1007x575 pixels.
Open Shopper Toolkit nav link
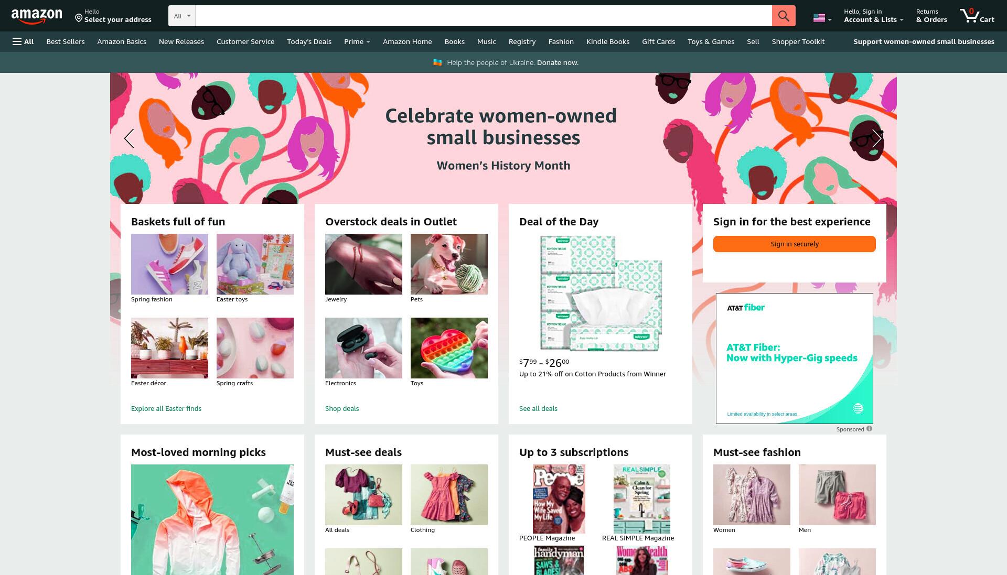(x=798, y=41)
